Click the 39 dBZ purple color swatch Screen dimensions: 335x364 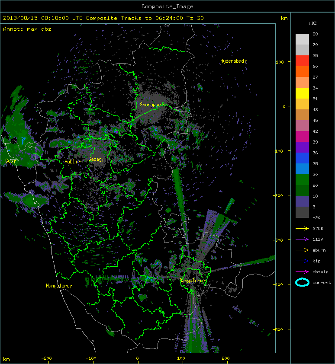302,147
